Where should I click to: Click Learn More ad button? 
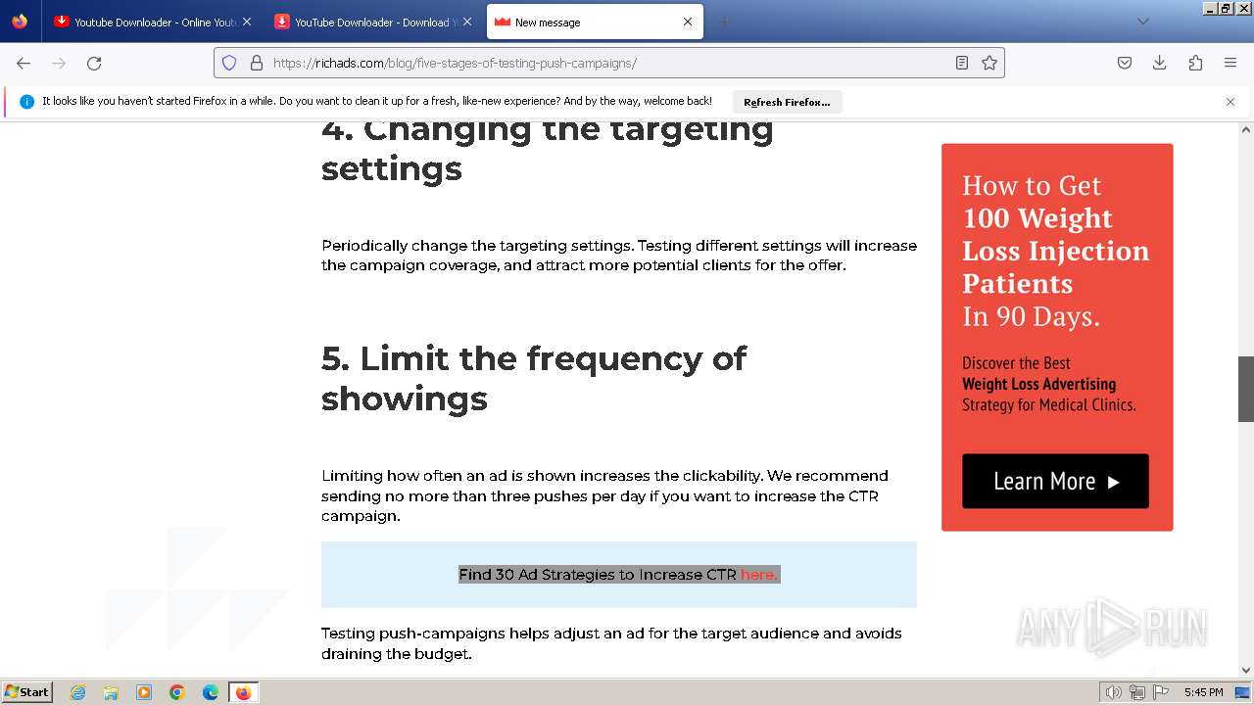pyautogui.click(x=1055, y=481)
